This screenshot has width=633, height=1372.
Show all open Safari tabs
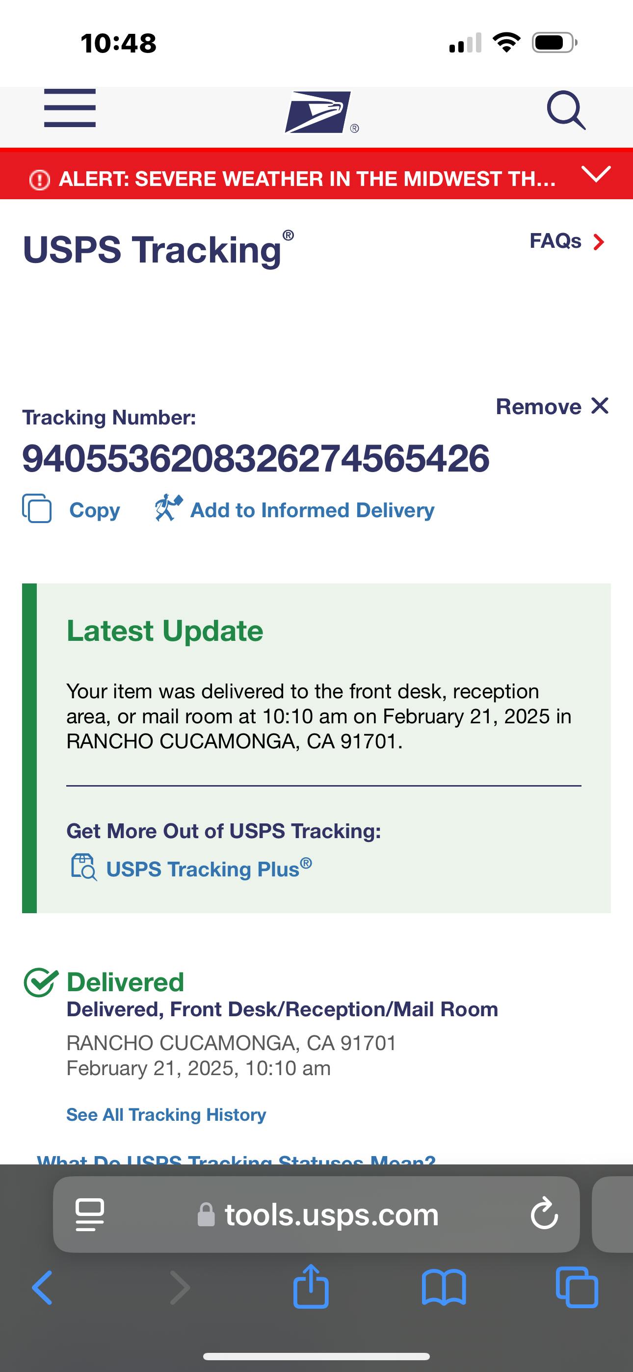(577, 1287)
